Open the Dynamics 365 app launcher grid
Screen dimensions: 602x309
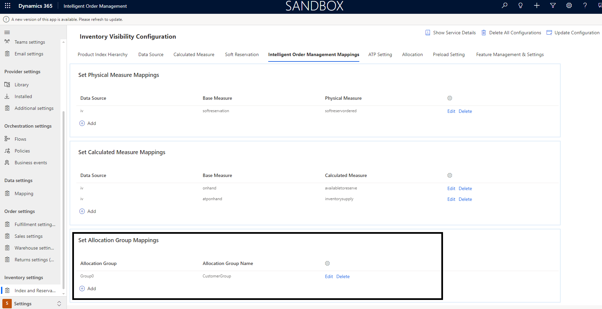[x=7, y=6]
